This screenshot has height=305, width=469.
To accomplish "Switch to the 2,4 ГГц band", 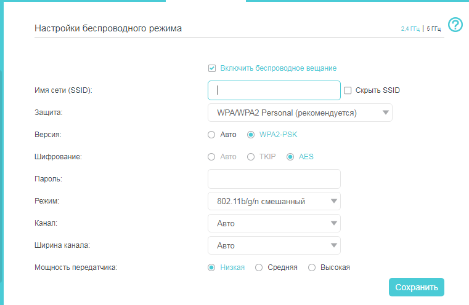I will (x=410, y=29).
